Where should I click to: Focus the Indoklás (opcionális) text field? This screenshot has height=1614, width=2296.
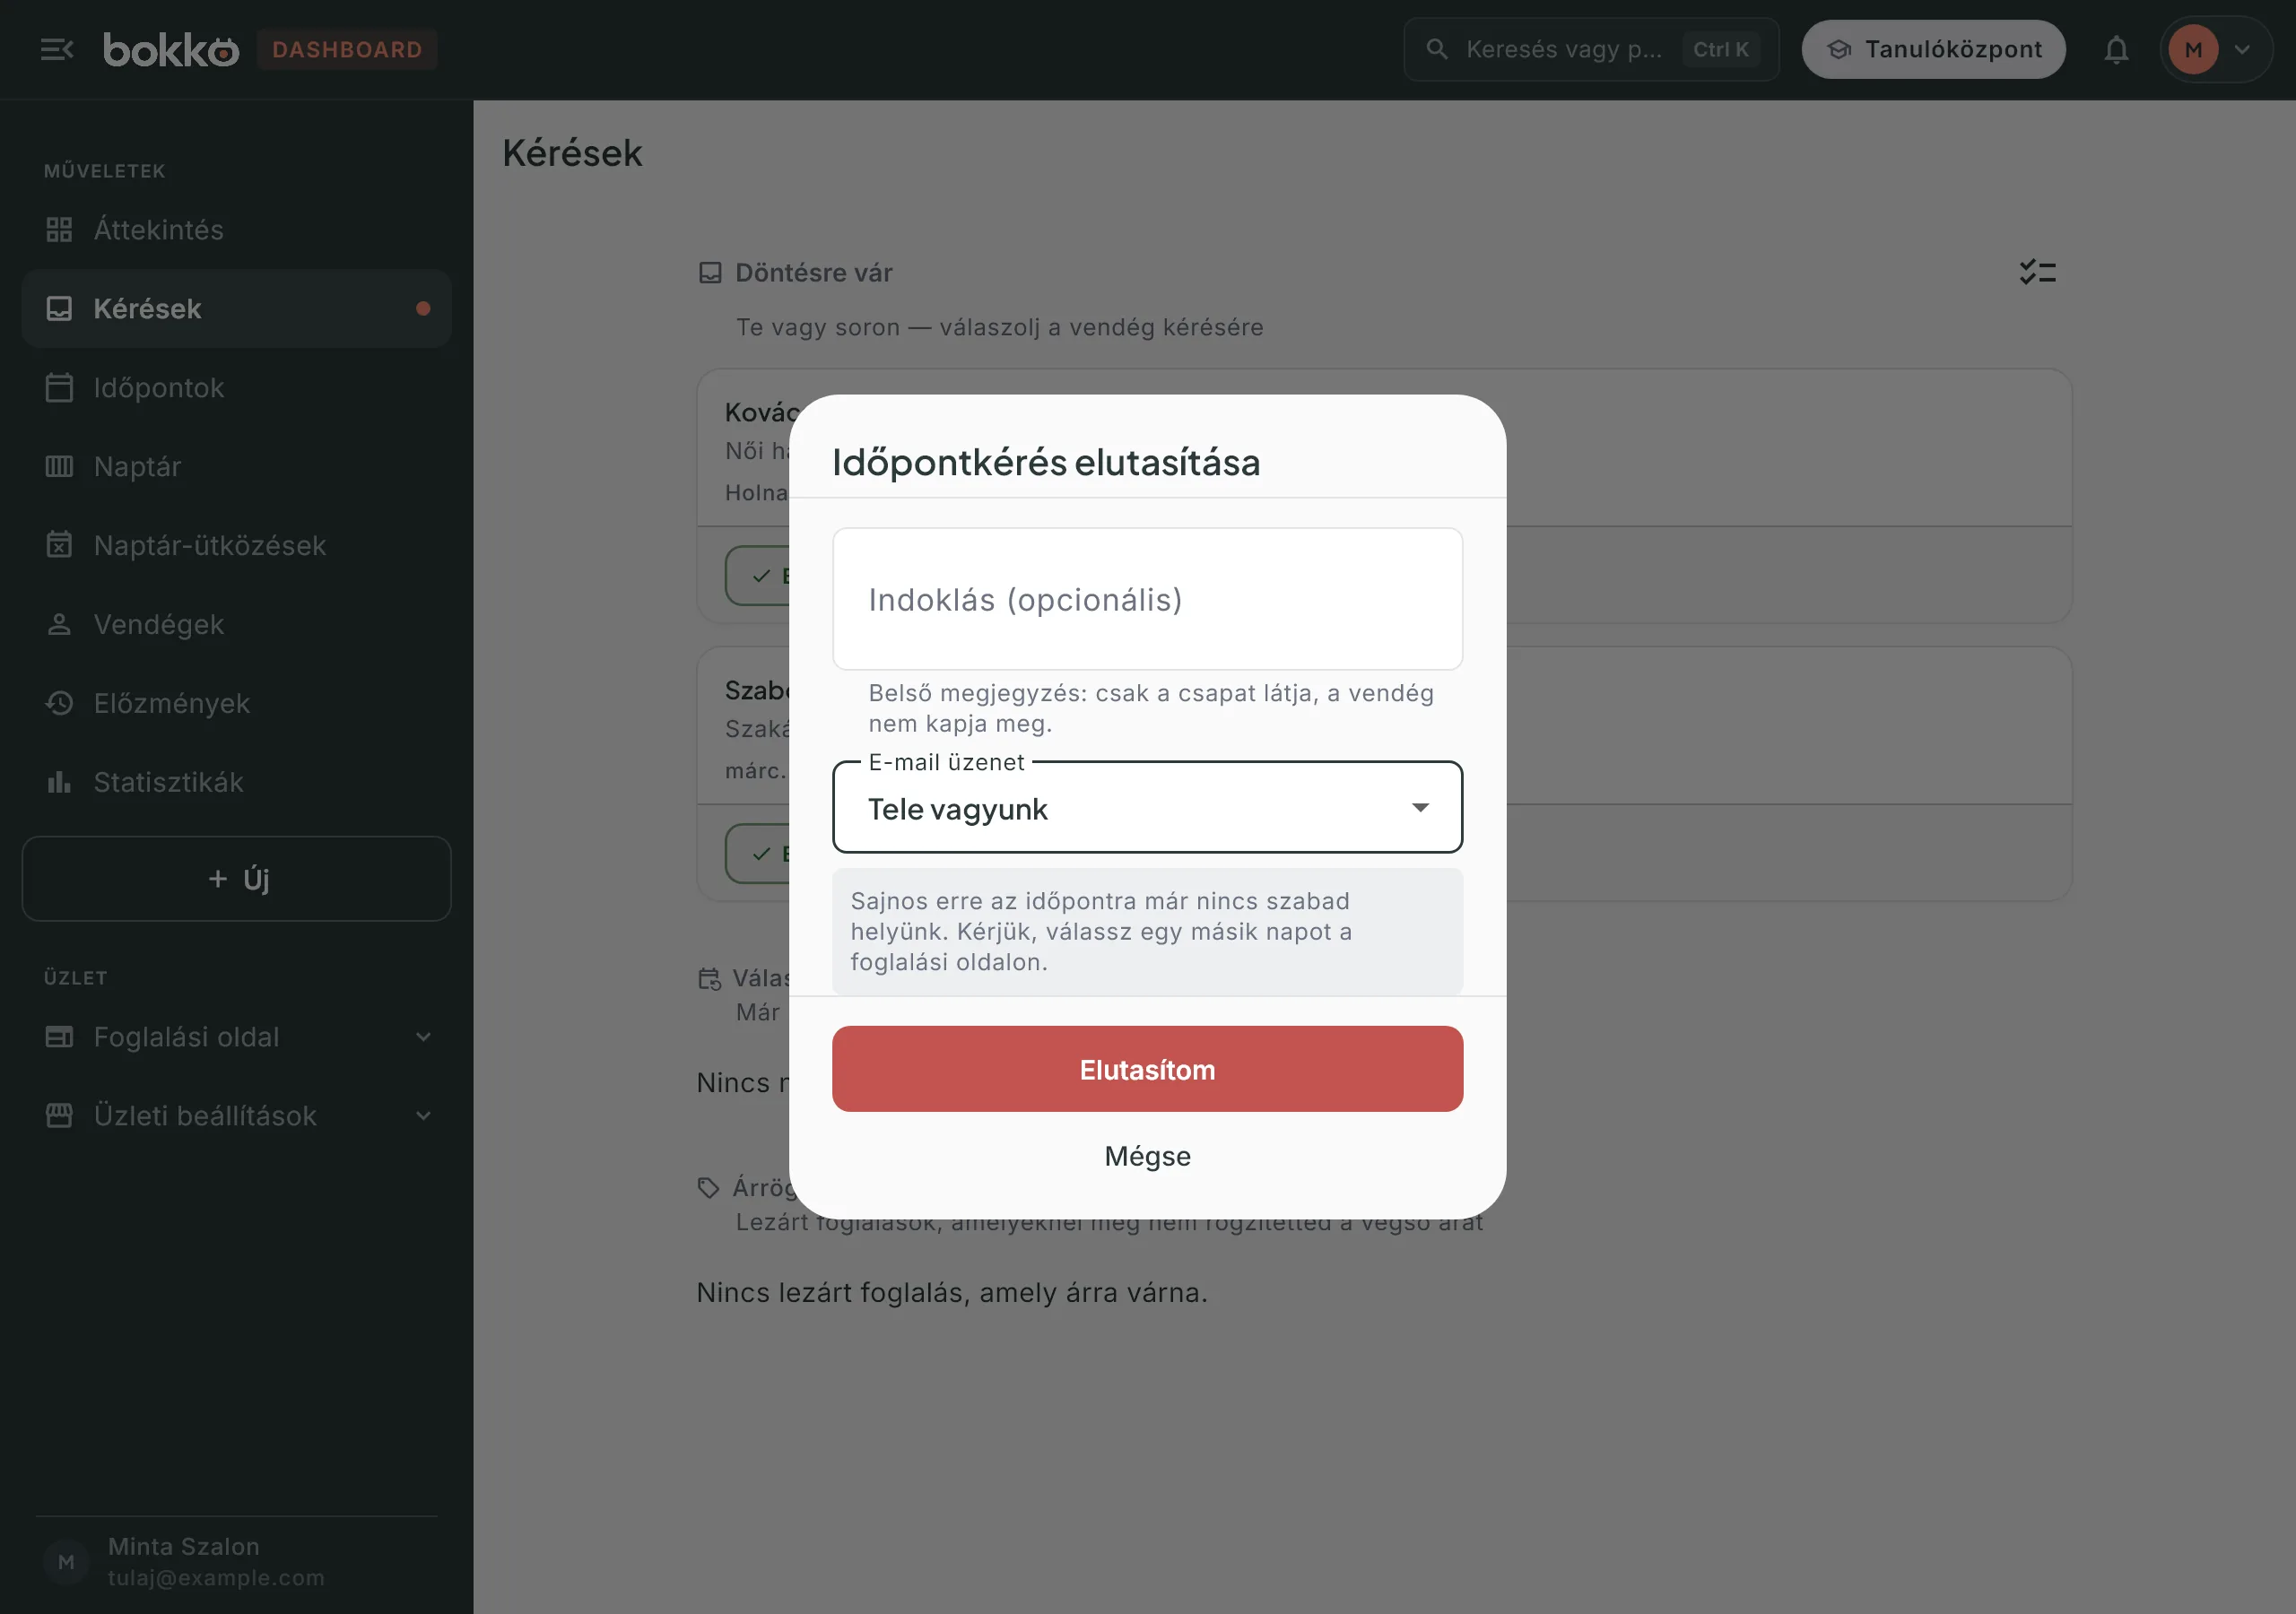pos(1147,599)
